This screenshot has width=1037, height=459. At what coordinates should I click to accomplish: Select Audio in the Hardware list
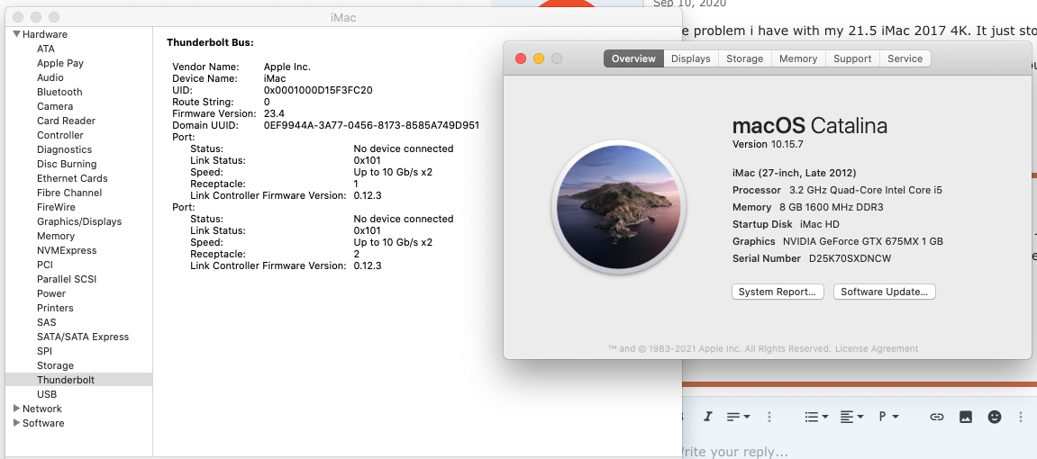point(50,78)
